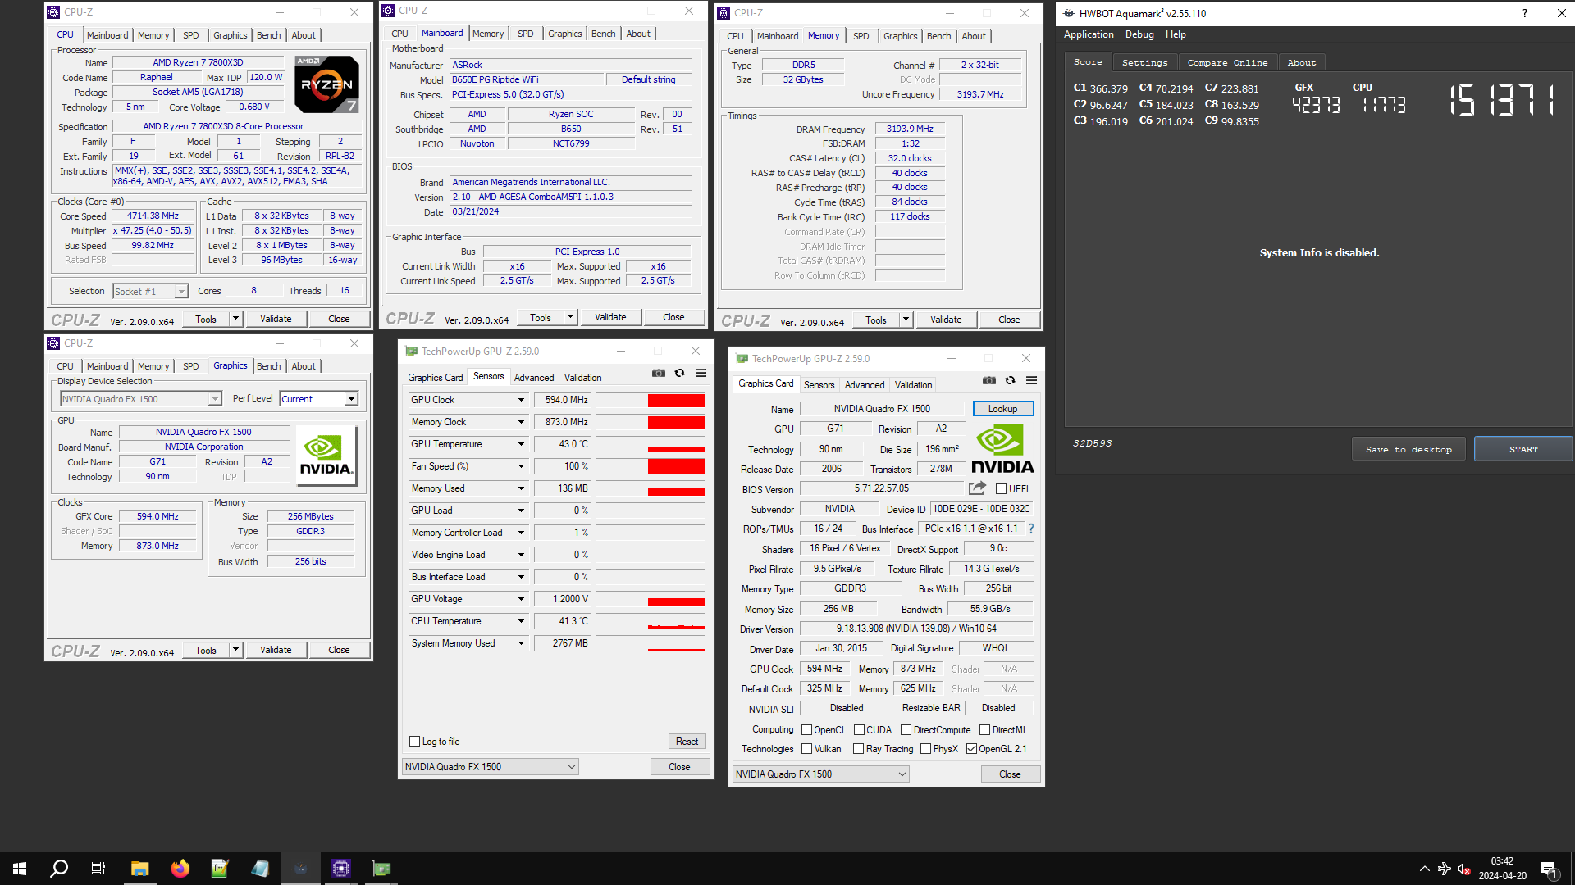Toggle Vulkan checkbox
This screenshot has height=885, width=1575.
(x=807, y=749)
